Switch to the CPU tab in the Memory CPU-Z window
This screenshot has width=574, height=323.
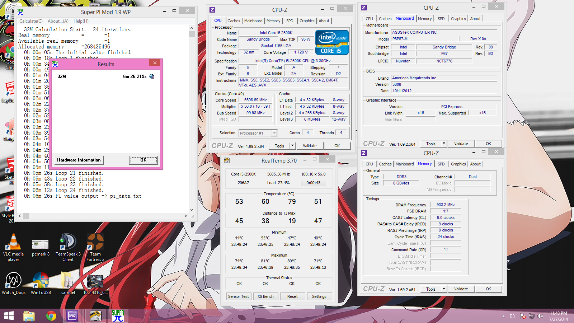click(370, 164)
